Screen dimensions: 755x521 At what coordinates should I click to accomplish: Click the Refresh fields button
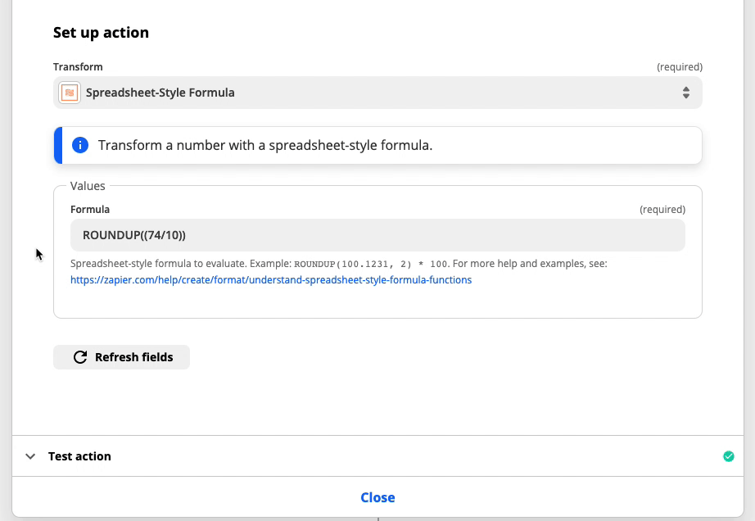[x=121, y=357]
